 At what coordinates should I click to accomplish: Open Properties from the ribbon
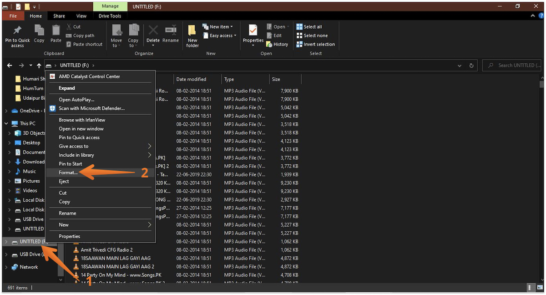[x=253, y=31]
